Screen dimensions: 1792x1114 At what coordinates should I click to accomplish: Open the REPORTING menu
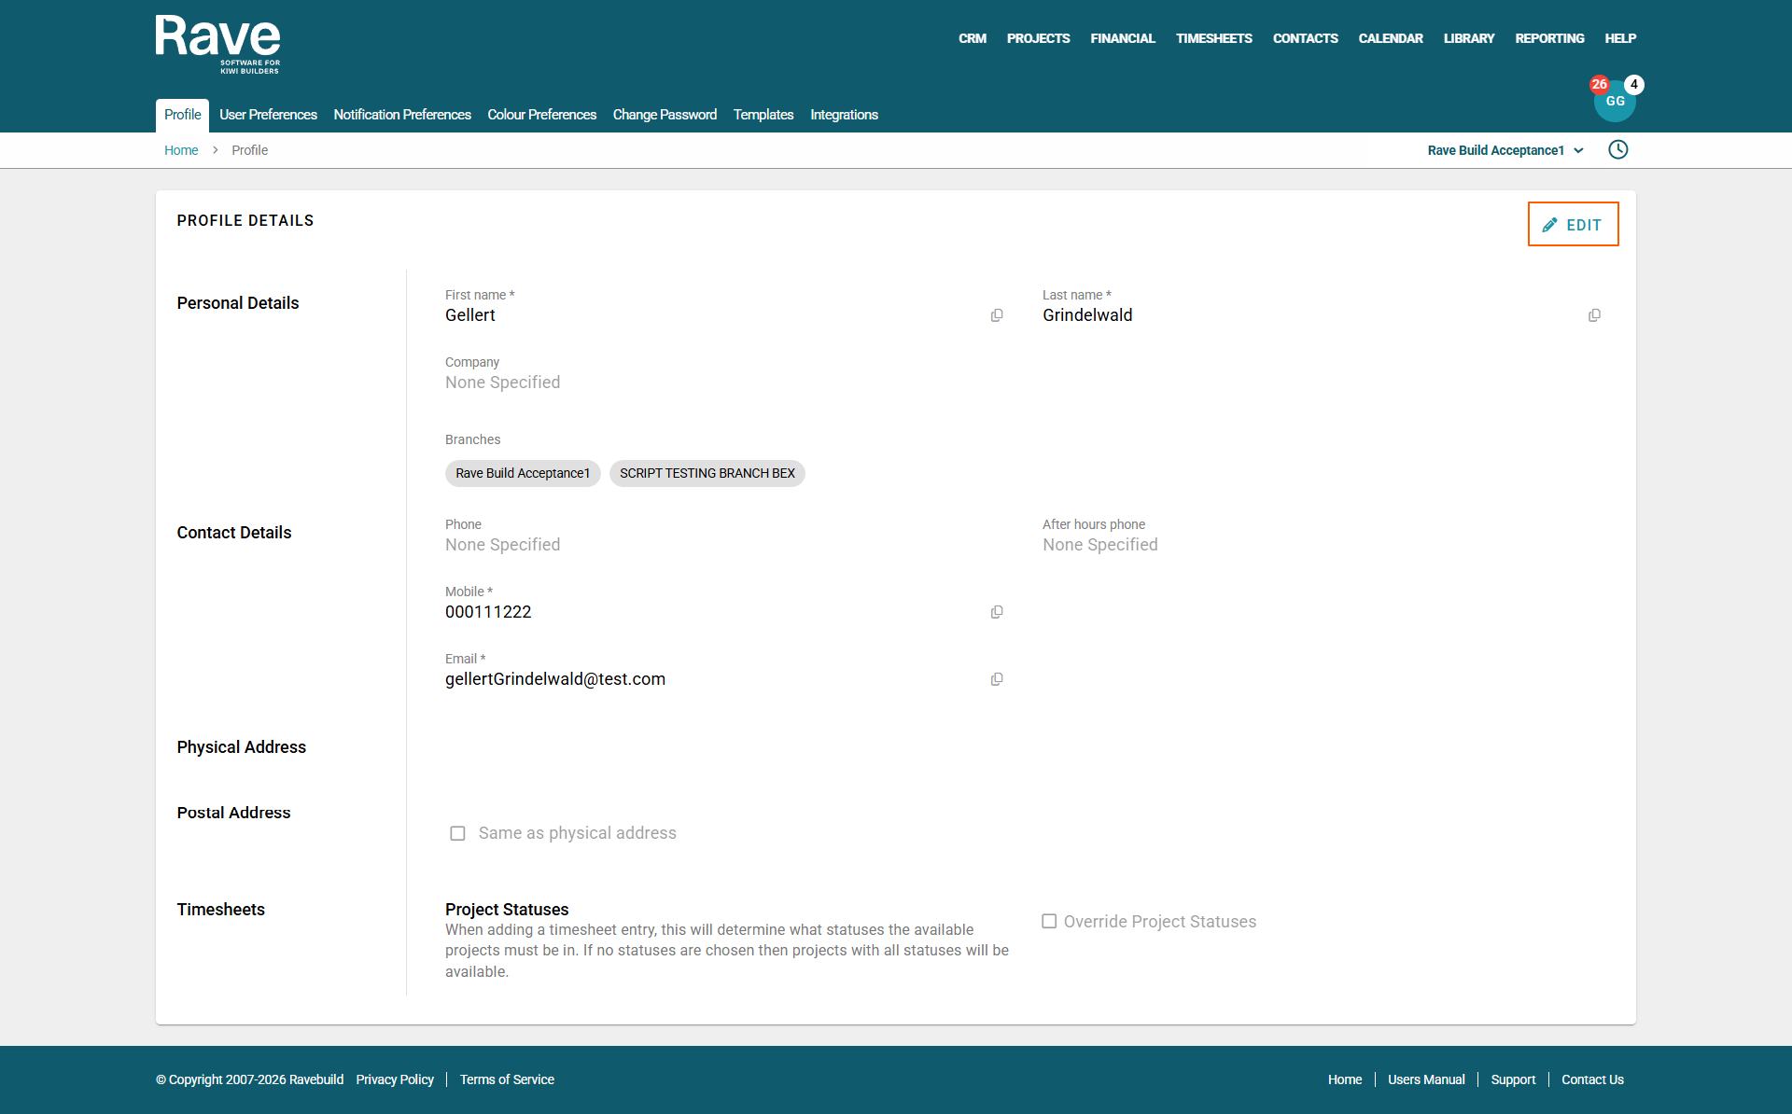(x=1549, y=38)
